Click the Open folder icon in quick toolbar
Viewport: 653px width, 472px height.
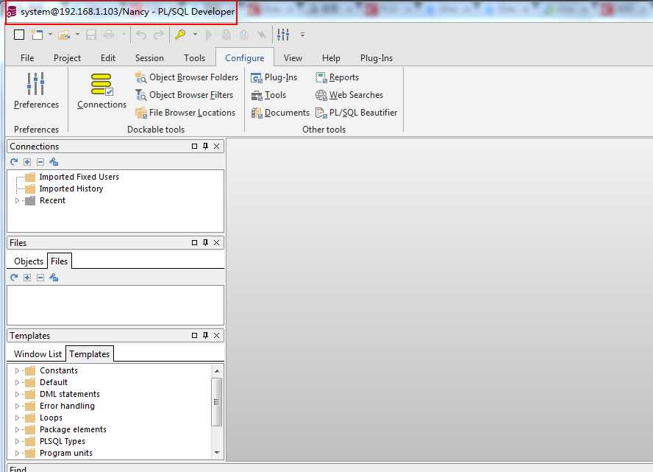pos(64,35)
